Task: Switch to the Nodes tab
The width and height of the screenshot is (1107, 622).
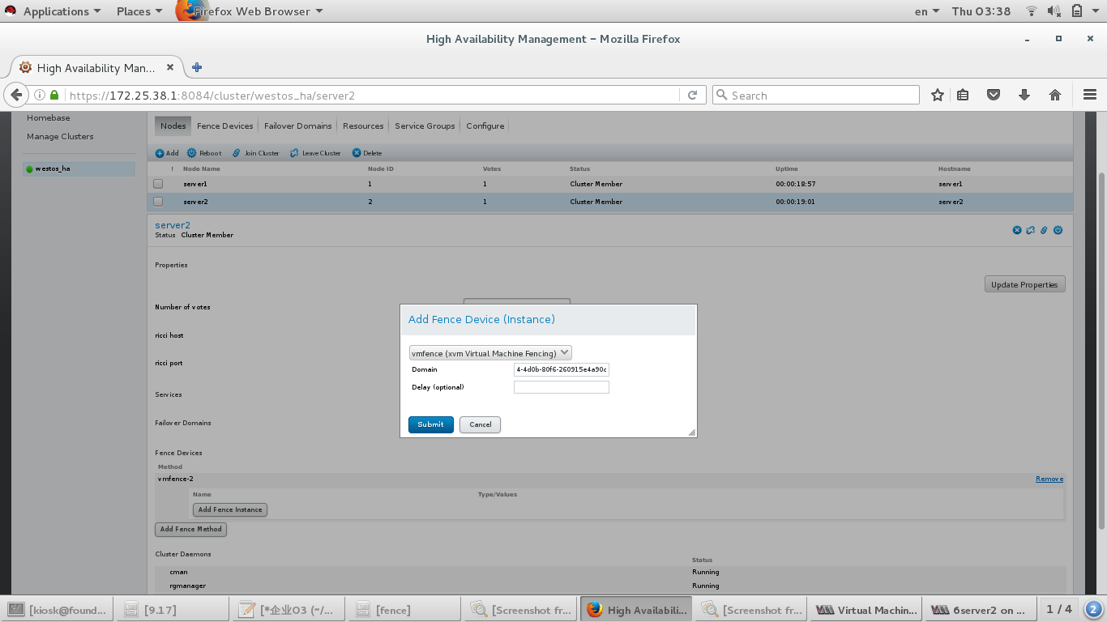Action: [x=173, y=126]
